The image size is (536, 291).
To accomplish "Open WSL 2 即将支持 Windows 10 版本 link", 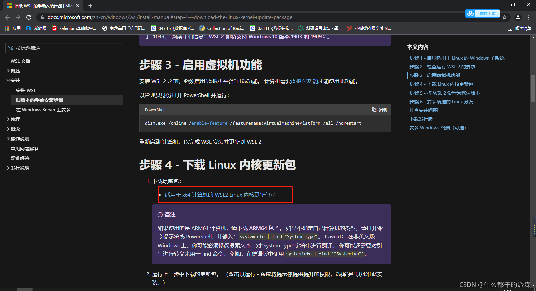I will pos(267,37).
